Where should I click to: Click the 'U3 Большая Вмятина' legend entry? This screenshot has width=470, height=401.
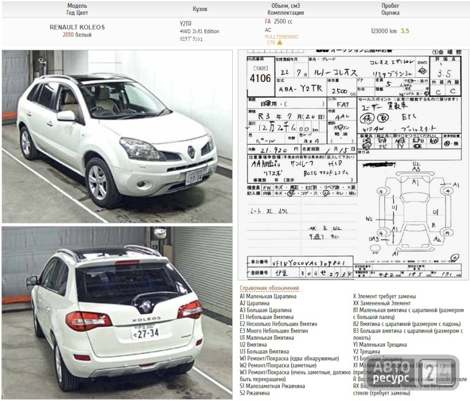pos(265,351)
